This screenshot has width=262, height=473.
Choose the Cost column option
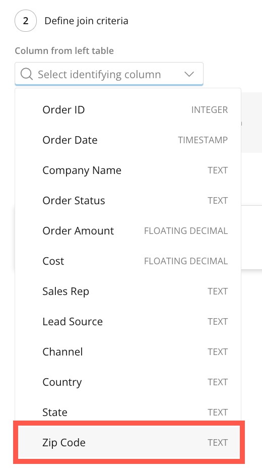tap(128, 261)
